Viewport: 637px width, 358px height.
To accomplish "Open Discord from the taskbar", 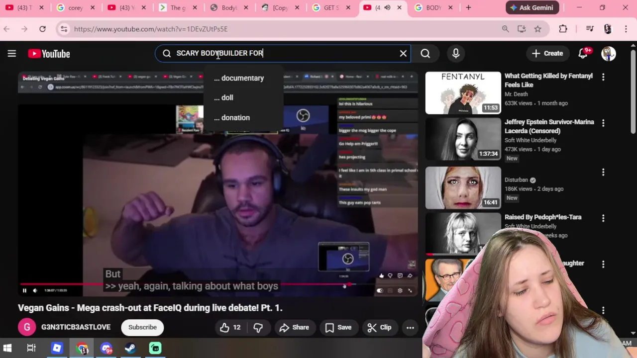I will [x=106, y=348].
